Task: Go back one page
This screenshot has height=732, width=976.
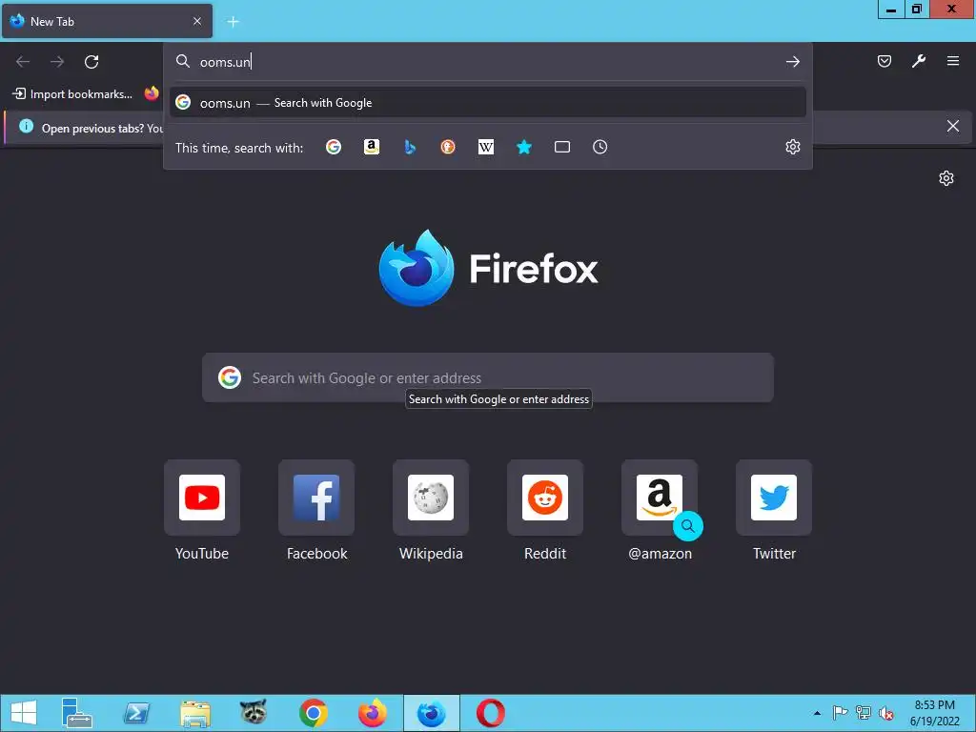Action: click(x=23, y=62)
